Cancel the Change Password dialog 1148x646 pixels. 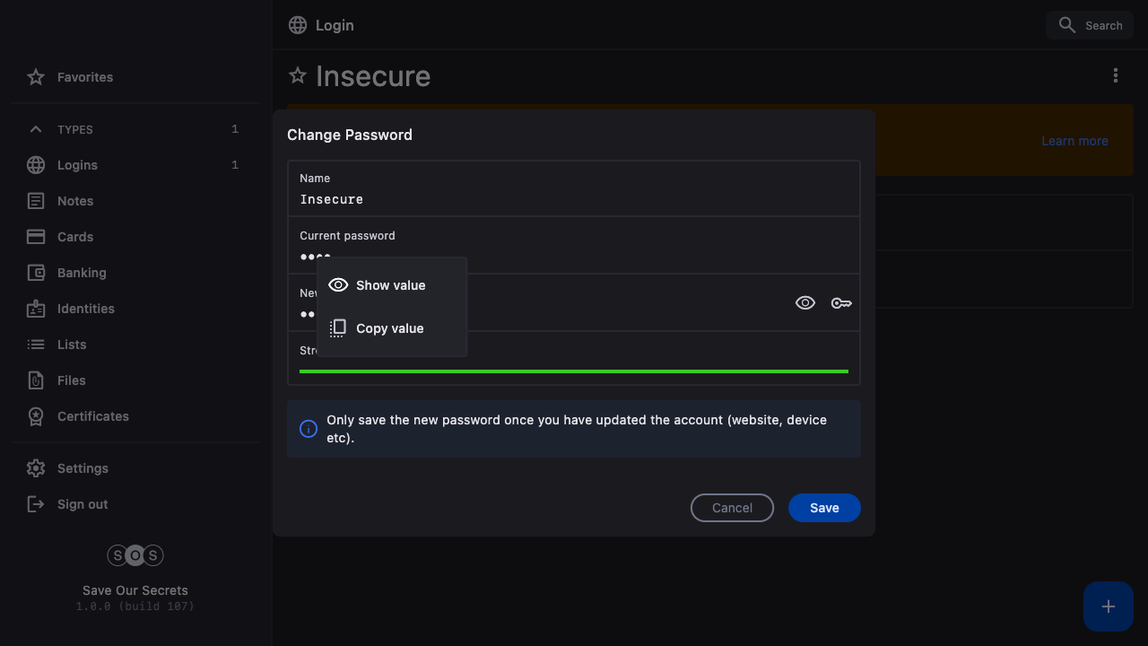[x=732, y=508]
